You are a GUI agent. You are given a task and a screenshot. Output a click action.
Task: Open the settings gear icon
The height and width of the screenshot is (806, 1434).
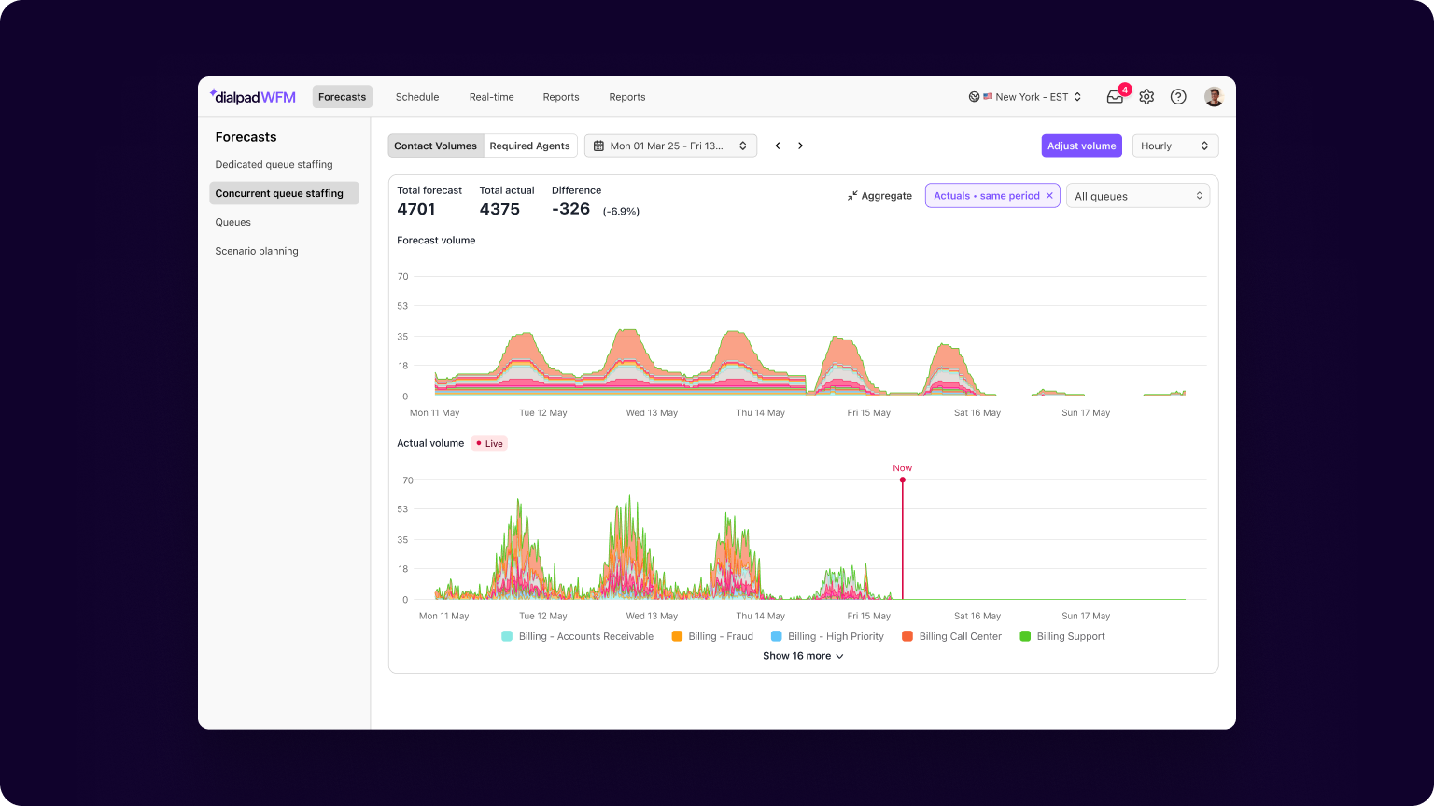(1146, 97)
